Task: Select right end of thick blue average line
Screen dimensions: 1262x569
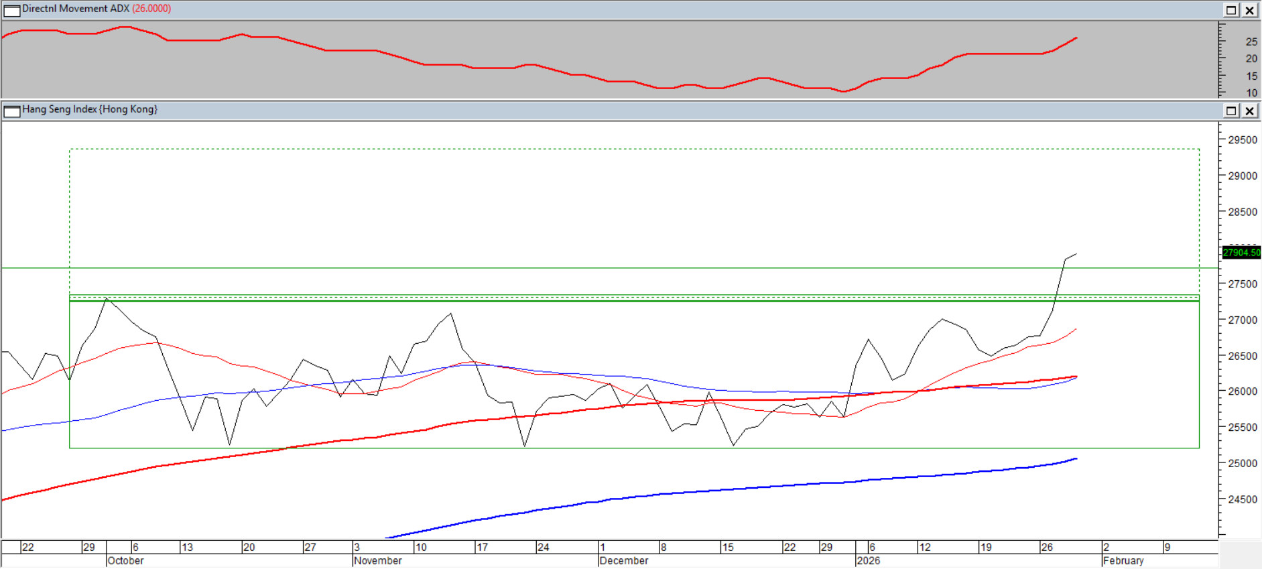Action: click(x=1076, y=458)
